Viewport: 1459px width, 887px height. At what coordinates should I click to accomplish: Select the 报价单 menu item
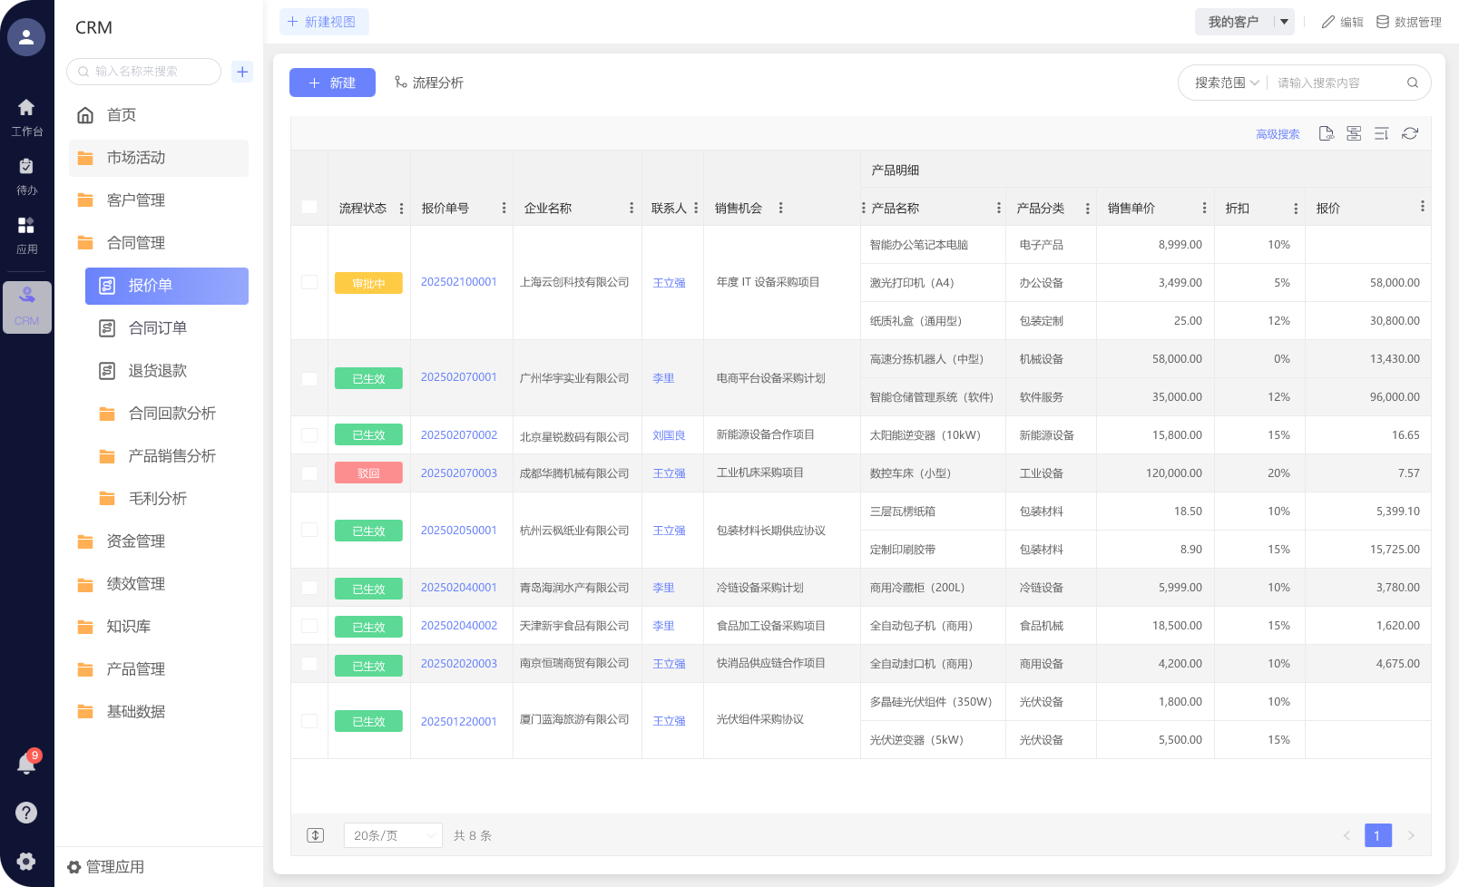(x=167, y=286)
